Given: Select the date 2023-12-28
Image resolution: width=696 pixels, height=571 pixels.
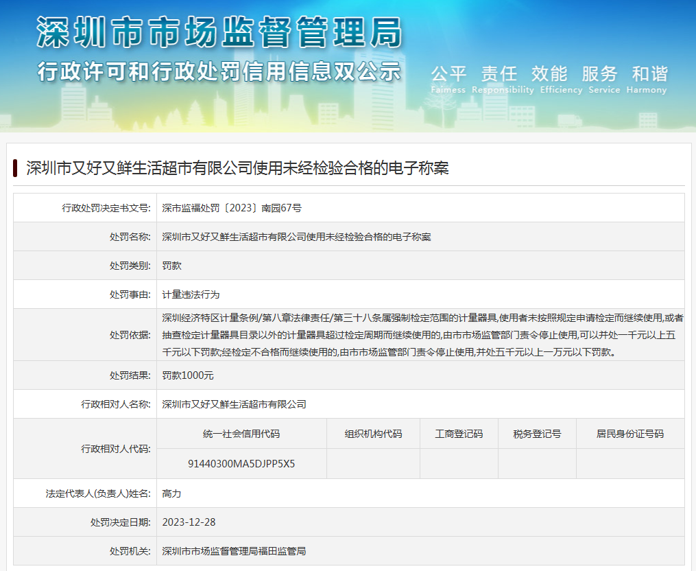Looking at the screenshot, I should click(x=189, y=522).
